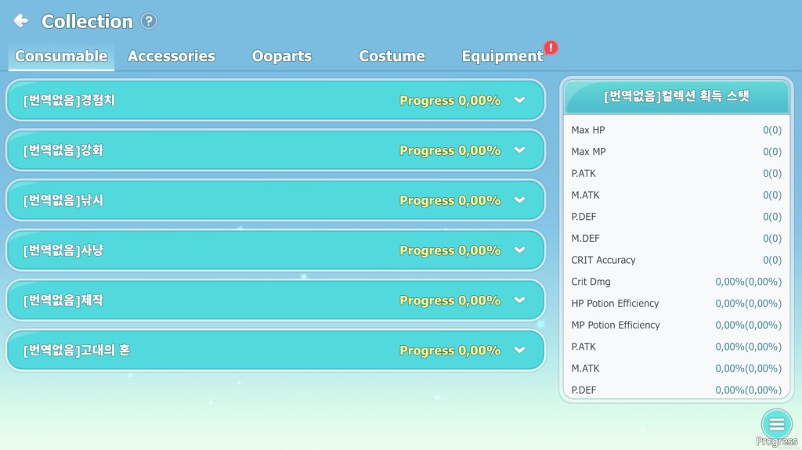Open the round Progress menu icon

(775, 424)
